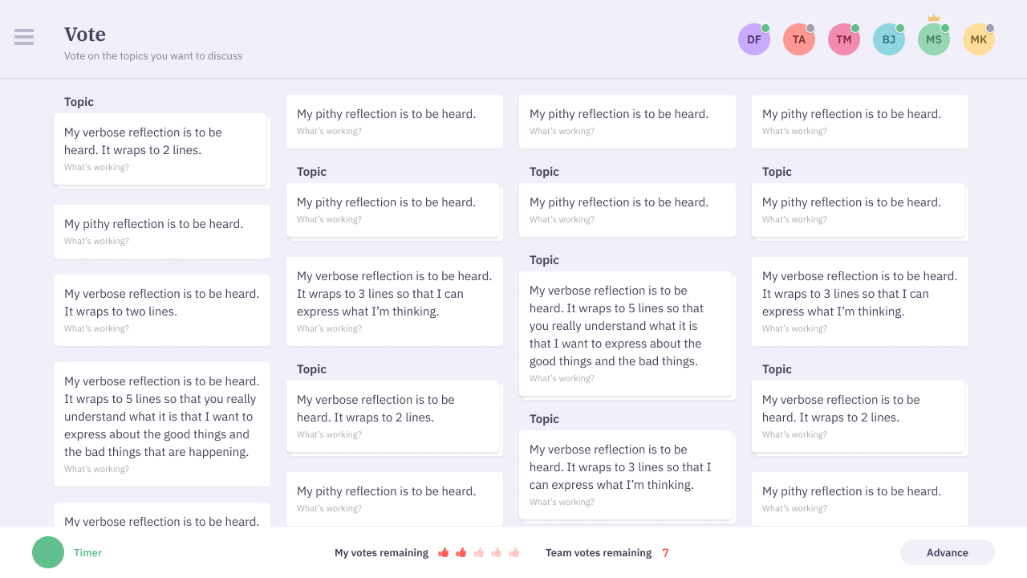This screenshot has width=1027, height=578.
Task: Click the TM participant avatar
Action: click(x=843, y=39)
